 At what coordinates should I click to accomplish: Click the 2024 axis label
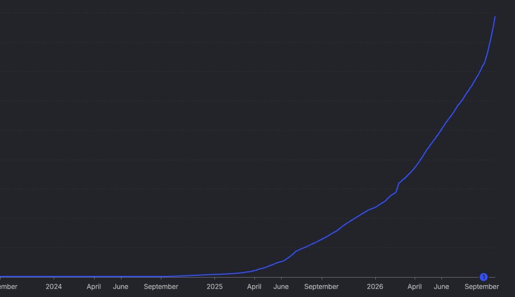point(54,287)
